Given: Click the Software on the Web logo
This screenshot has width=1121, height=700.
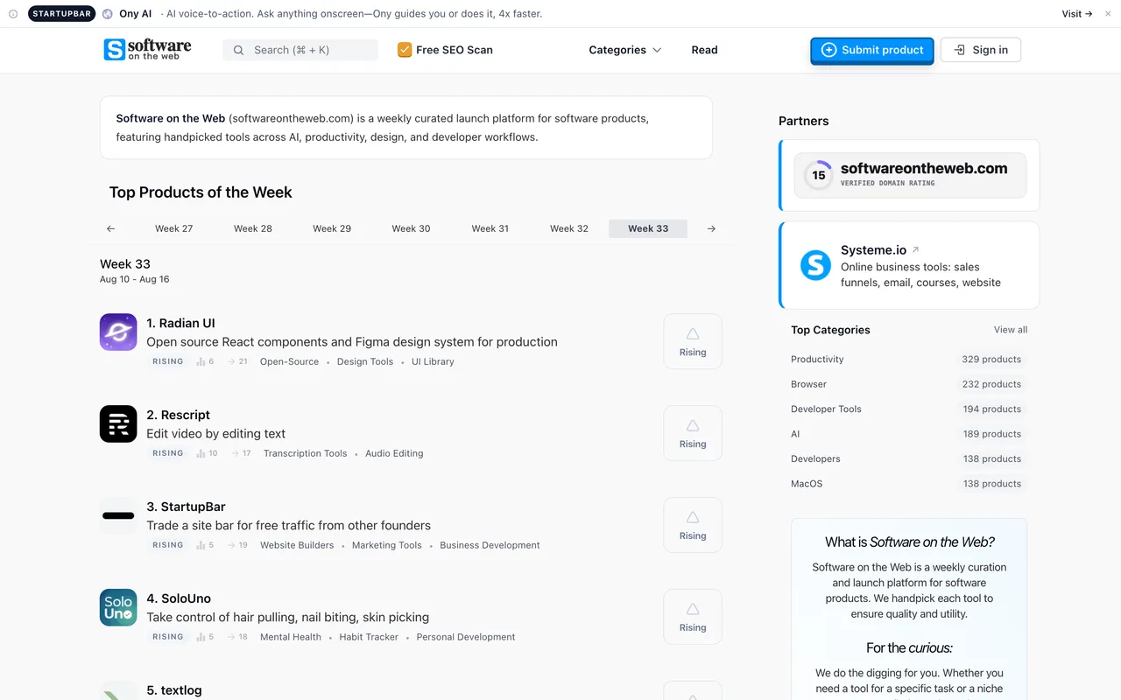Looking at the screenshot, I should pyautogui.click(x=147, y=50).
